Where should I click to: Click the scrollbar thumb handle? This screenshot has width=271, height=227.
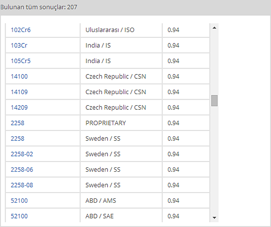214,101
